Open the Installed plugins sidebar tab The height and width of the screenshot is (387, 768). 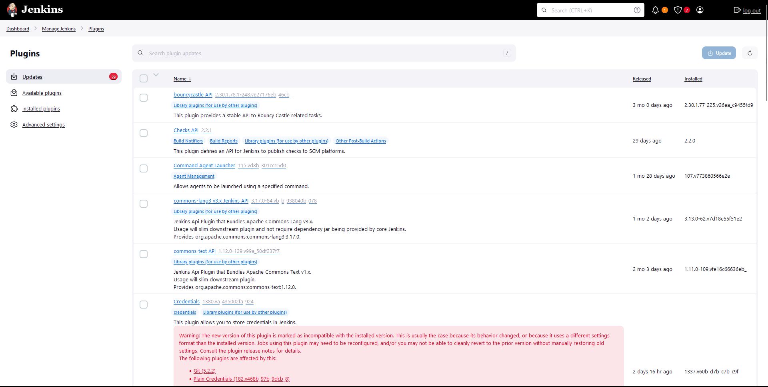tap(64, 108)
